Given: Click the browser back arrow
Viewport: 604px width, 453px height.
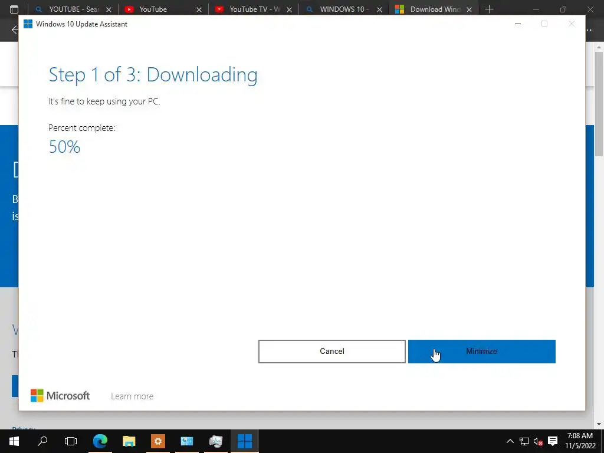Looking at the screenshot, I should pos(15,29).
